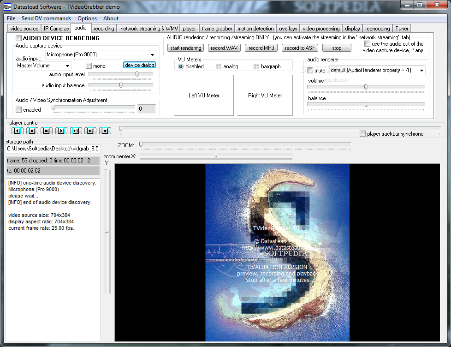Mute the audio renderer
Image resolution: width=451 pixels, height=347 pixels.
pyautogui.click(x=310, y=71)
